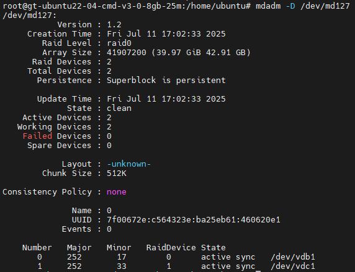Image resolution: width=355 pixels, height=272 pixels.
Task: Click the RaidDevice column header
Action: [x=171, y=248]
